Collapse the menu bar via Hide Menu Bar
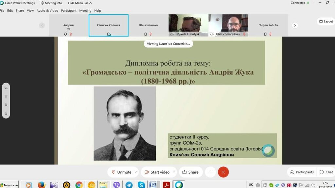This screenshot has height=188, width=335. [79, 3]
